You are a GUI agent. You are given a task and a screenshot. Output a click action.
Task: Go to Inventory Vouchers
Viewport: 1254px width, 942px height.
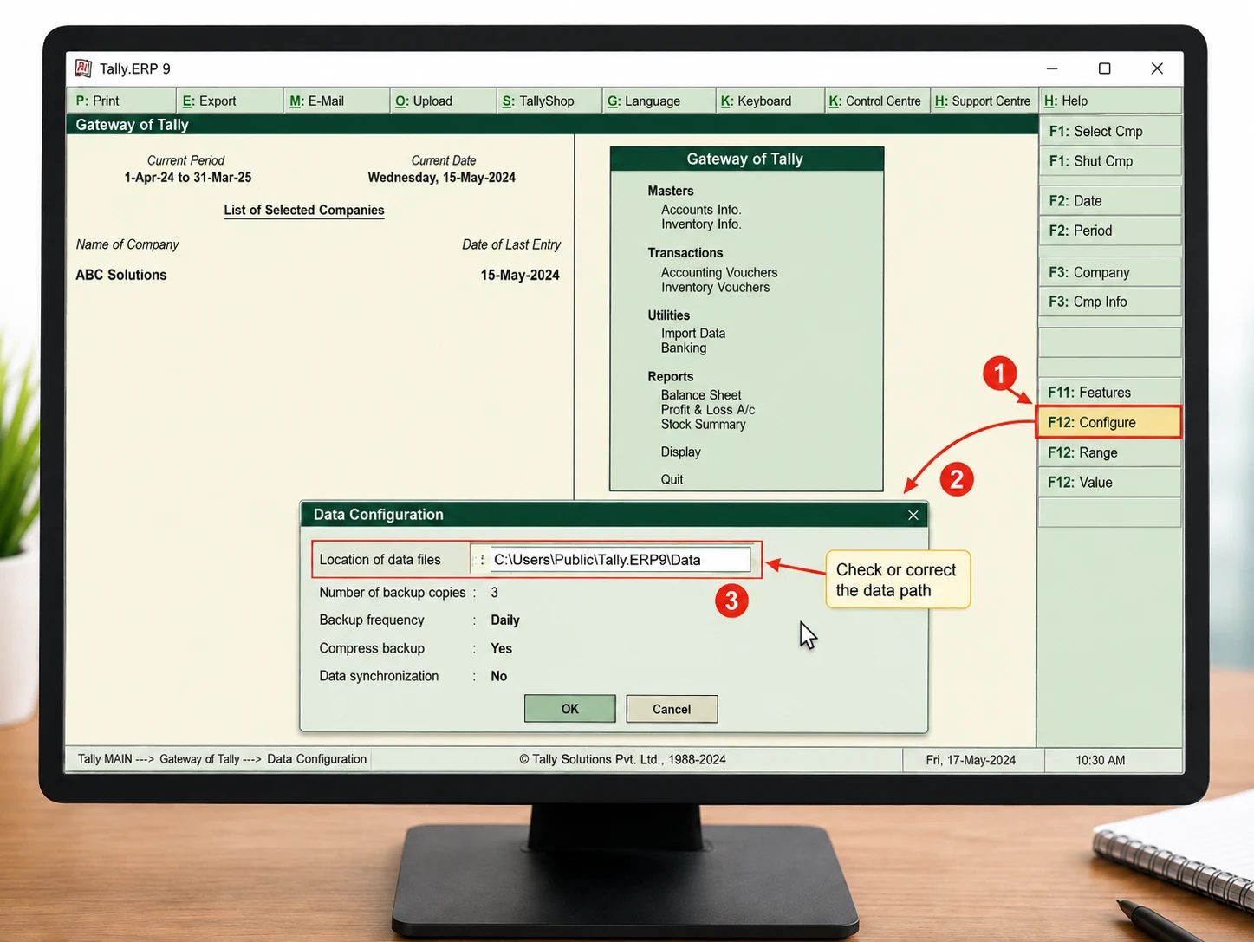(715, 288)
